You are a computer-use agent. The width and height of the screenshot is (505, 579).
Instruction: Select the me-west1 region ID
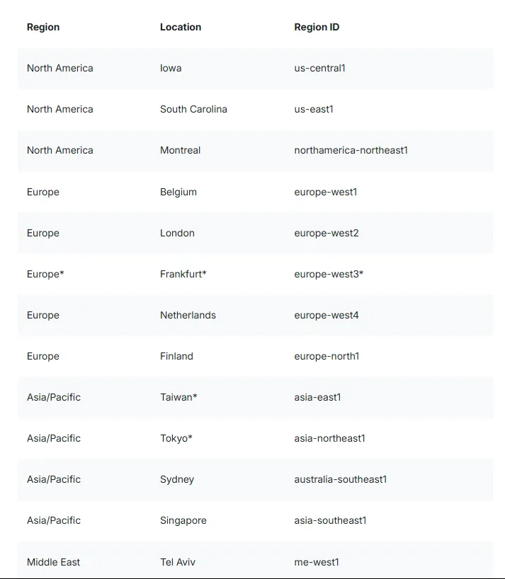coord(316,562)
